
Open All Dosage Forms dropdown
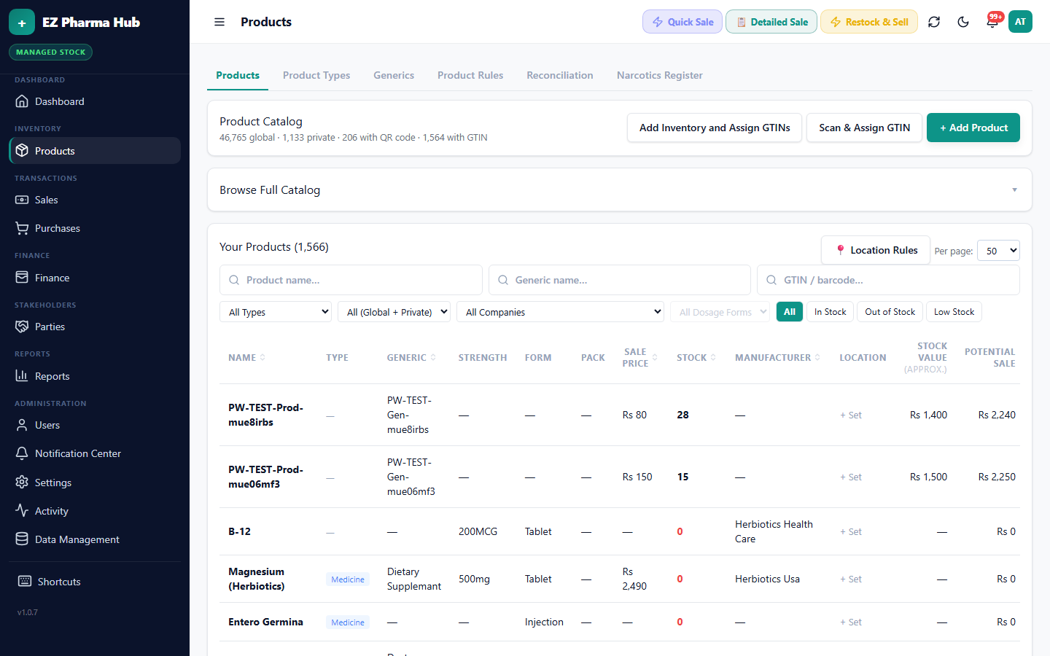click(x=720, y=312)
